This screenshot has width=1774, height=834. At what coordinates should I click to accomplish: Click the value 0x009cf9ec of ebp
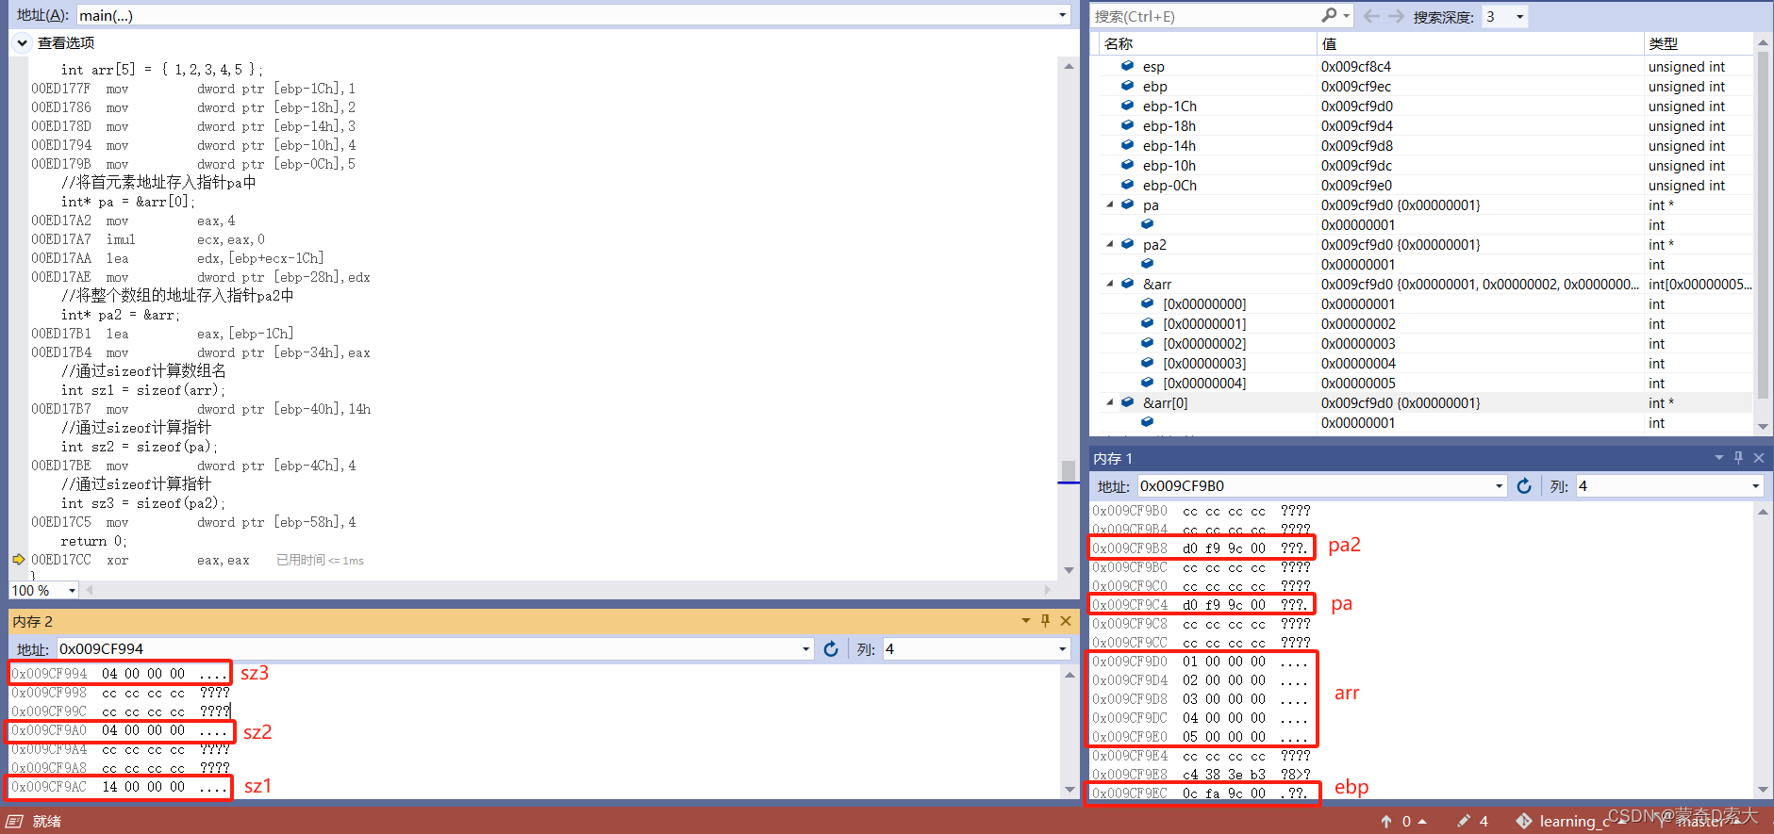point(1355,86)
